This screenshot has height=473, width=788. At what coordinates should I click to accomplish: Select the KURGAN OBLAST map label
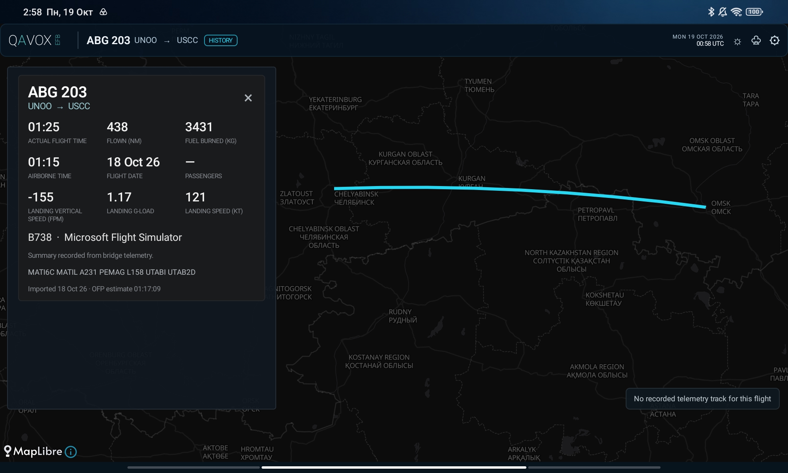click(405, 158)
